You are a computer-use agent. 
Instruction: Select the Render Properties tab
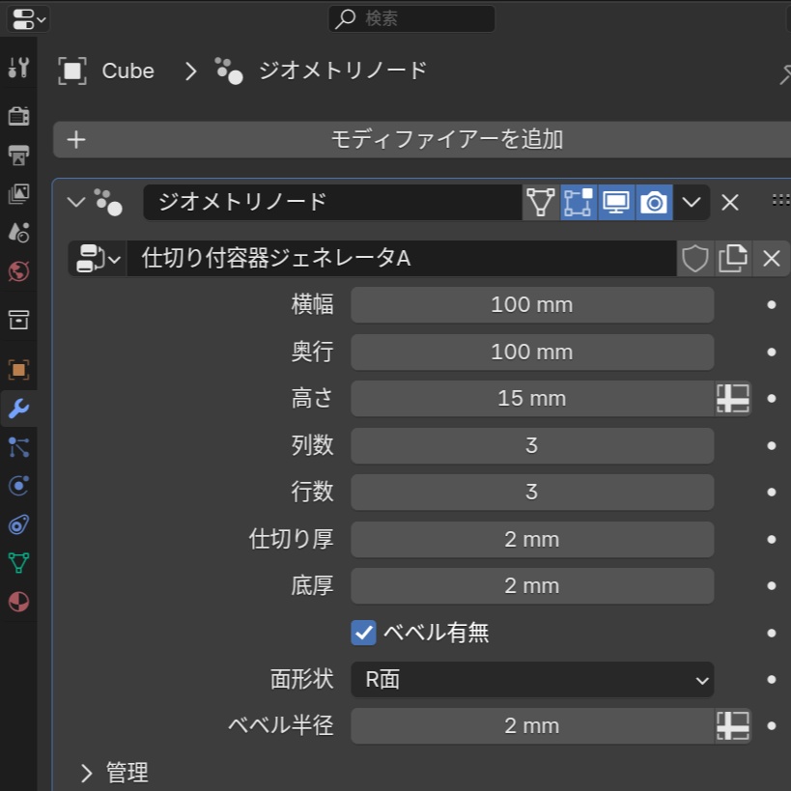click(x=19, y=114)
